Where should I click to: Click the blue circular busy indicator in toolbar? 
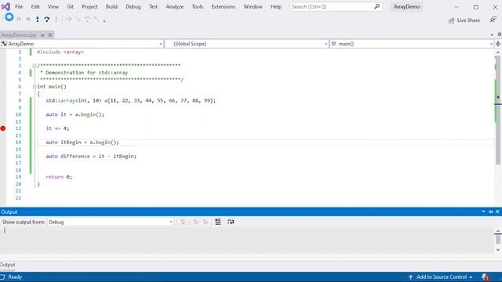[x=9, y=17]
